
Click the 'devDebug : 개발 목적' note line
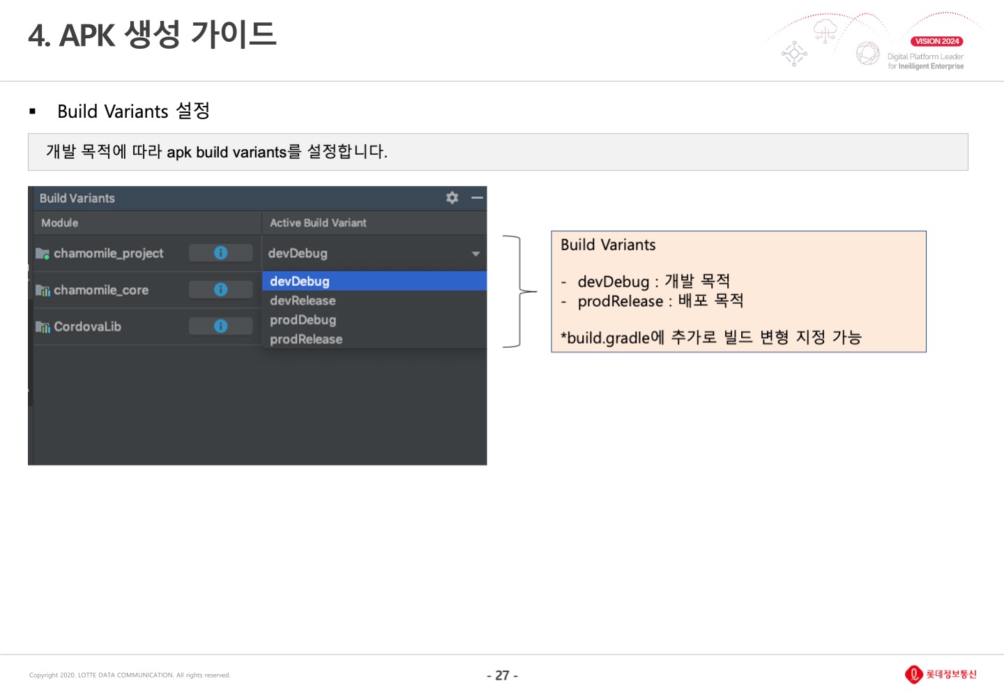[x=653, y=282]
